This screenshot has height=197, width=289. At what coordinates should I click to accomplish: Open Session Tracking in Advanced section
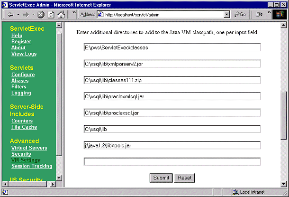[32, 166]
